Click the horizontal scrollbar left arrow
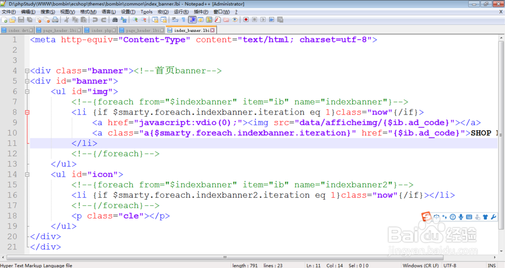Viewport: 505px width, 268px height. click(3, 257)
